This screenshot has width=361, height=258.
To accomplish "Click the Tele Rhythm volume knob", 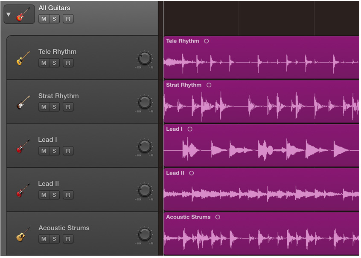I will click(x=145, y=58).
